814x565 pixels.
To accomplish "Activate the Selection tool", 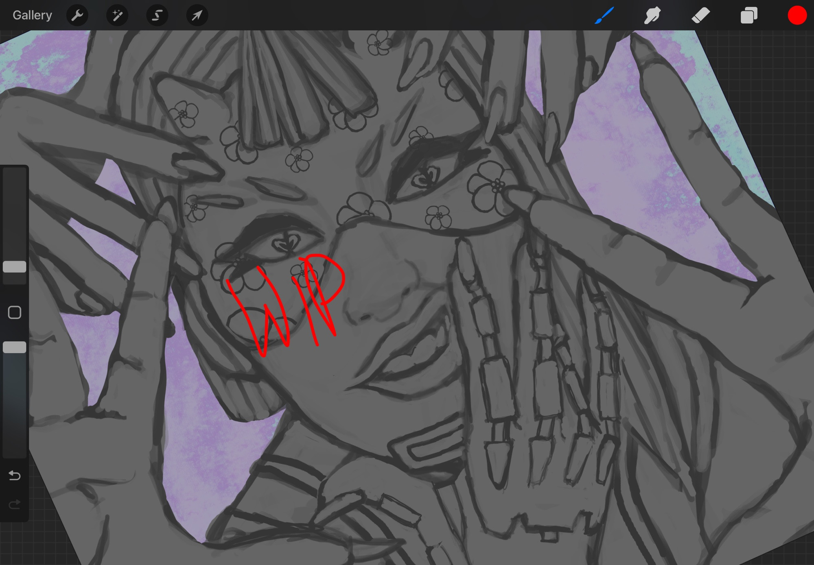I will [157, 15].
